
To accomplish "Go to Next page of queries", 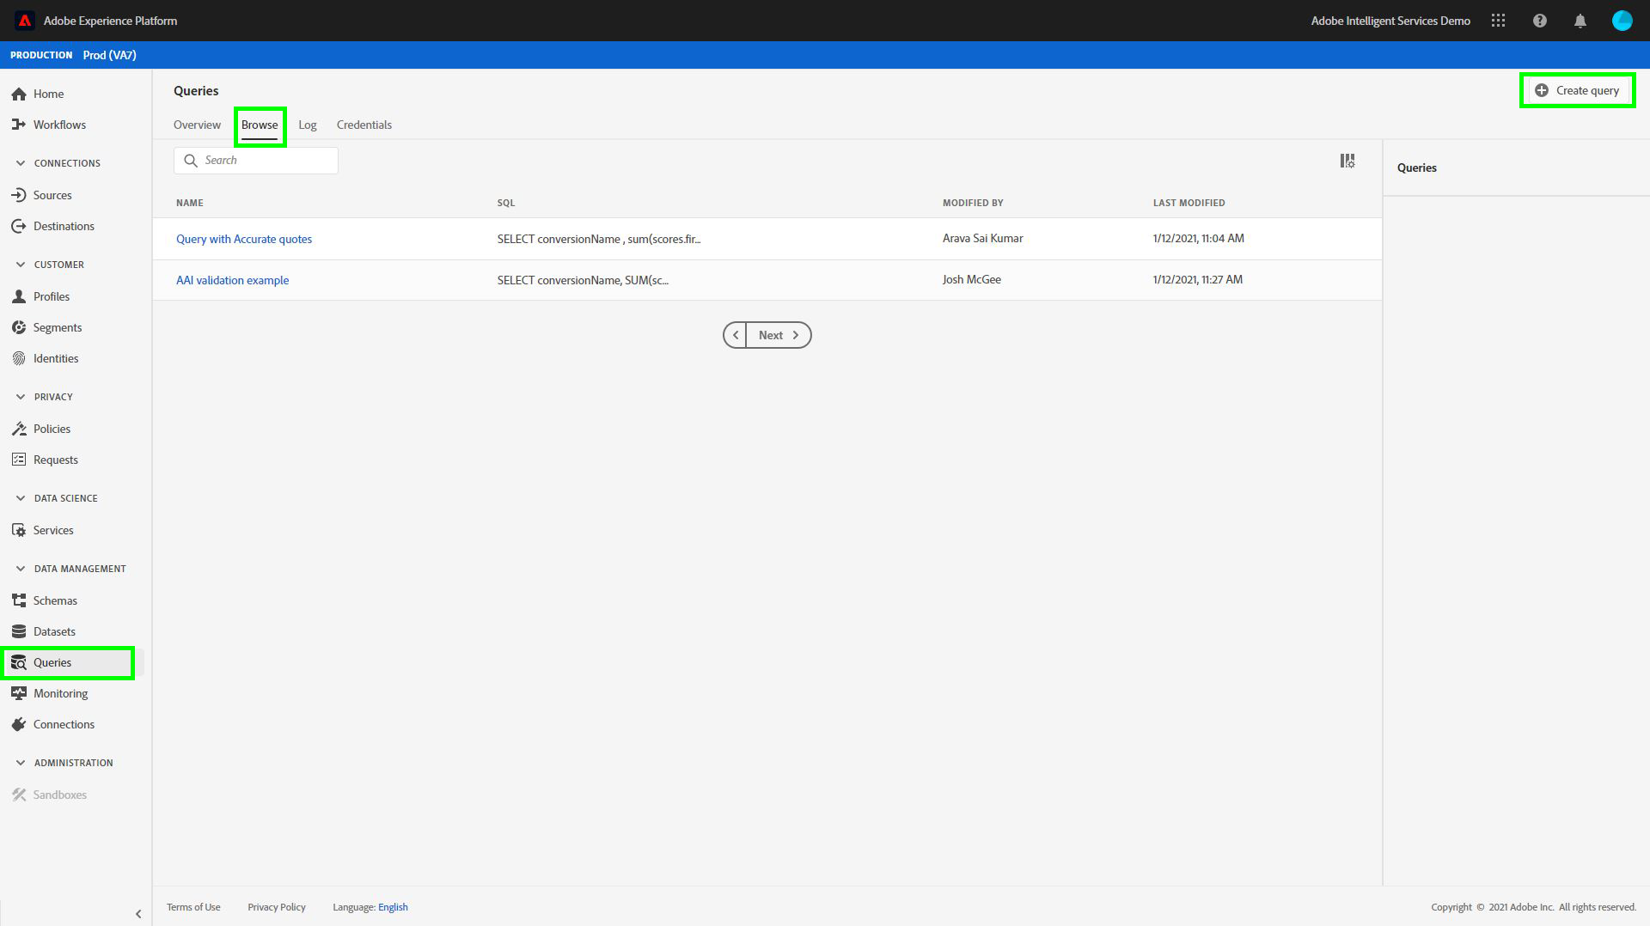I will [779, 335].
